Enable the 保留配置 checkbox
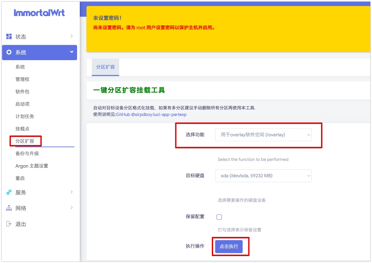 pos(219,217)
